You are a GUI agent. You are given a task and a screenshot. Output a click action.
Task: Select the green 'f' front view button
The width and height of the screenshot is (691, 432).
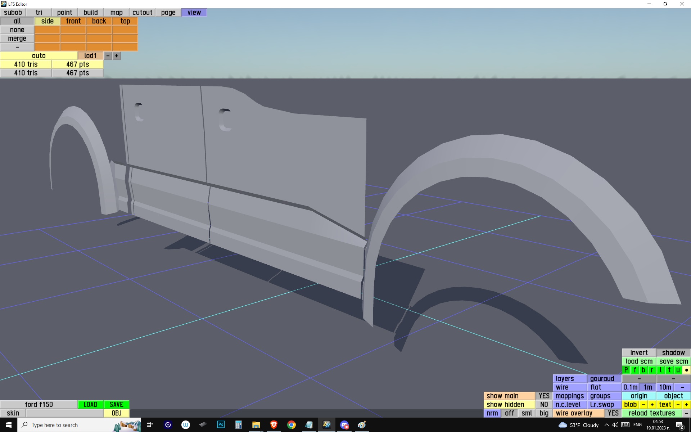coord(635,370)
